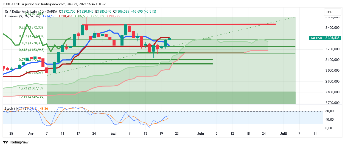The image size is (345, 147).
Task: Select the Fibonacci label 0 (3 501,093)
Action: tap(35, 13)
